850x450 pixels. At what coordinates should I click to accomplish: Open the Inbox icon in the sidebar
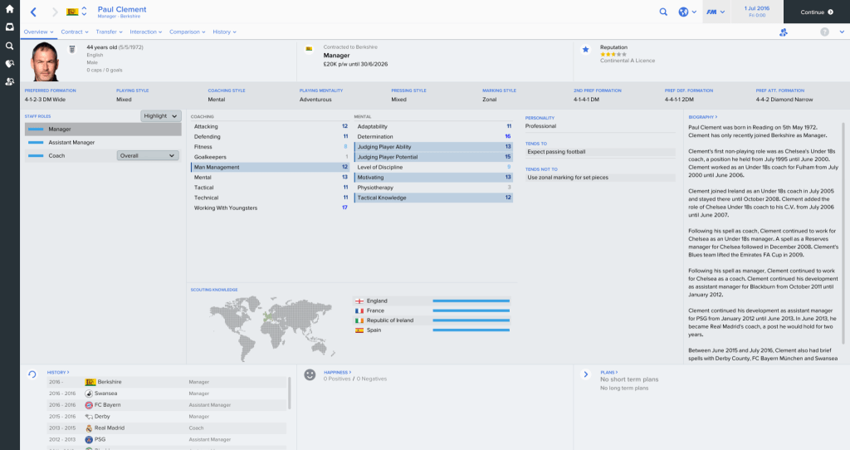click(x=9, y=27)
